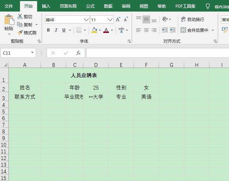The image size is (229, 181).
Task: Click the accounting number format icon
Action: click(225, 30)
